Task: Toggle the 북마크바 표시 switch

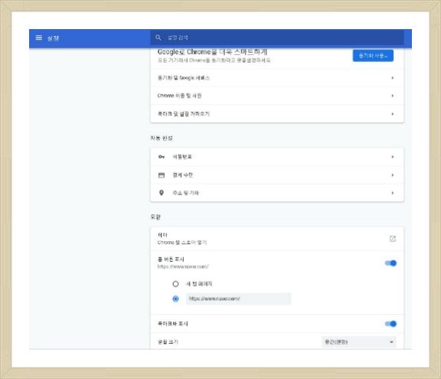Action: pos(390,324)
